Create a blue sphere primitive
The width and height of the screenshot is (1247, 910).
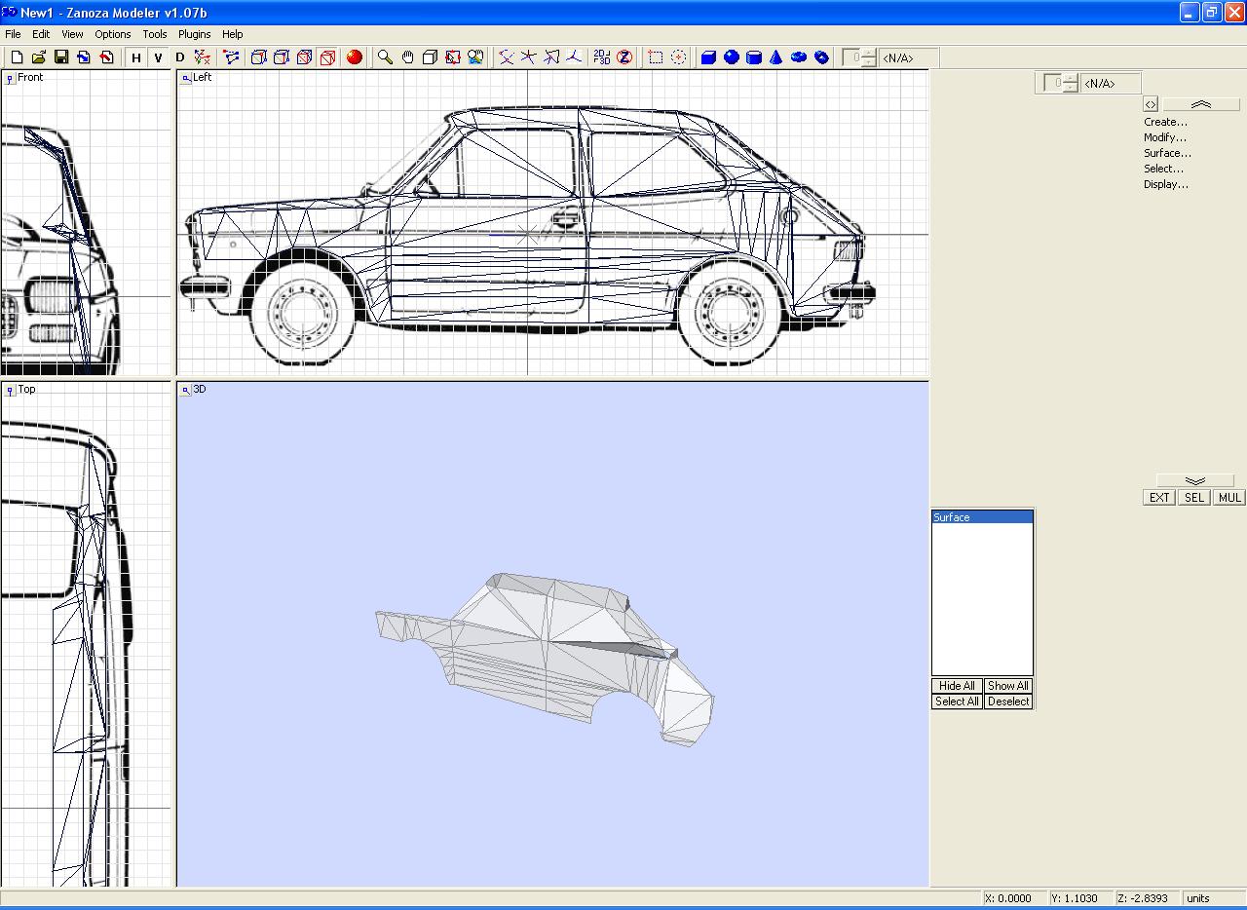(731, 57)
